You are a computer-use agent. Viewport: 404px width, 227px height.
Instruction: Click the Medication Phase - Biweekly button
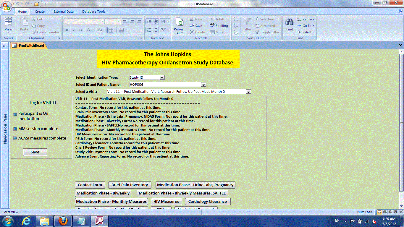(x=103, y=193)
